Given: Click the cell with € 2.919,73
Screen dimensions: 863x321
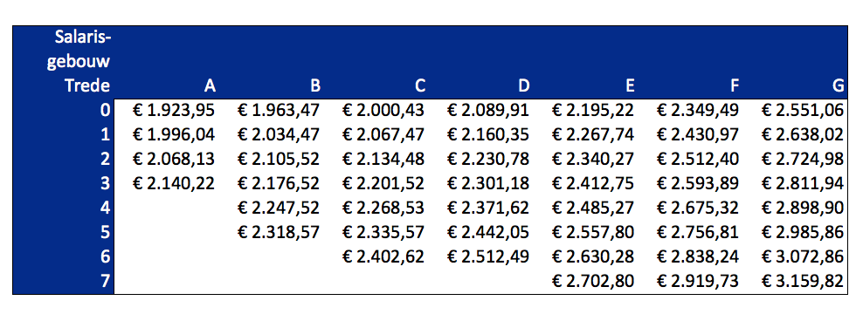Looking at the screenshot, I should click(x=698, y=282).
